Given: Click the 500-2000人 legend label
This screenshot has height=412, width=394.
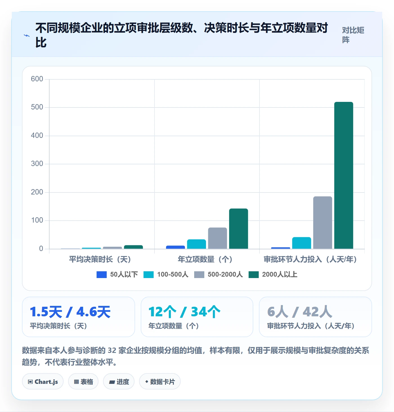Looking at the screenshot, I should [225, 275].
